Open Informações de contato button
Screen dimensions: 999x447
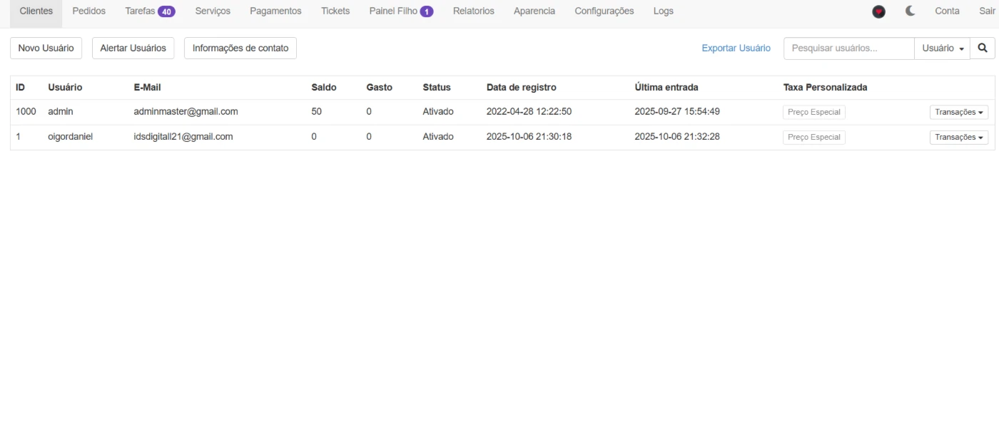pyautogui.click(x=240, y=48)
